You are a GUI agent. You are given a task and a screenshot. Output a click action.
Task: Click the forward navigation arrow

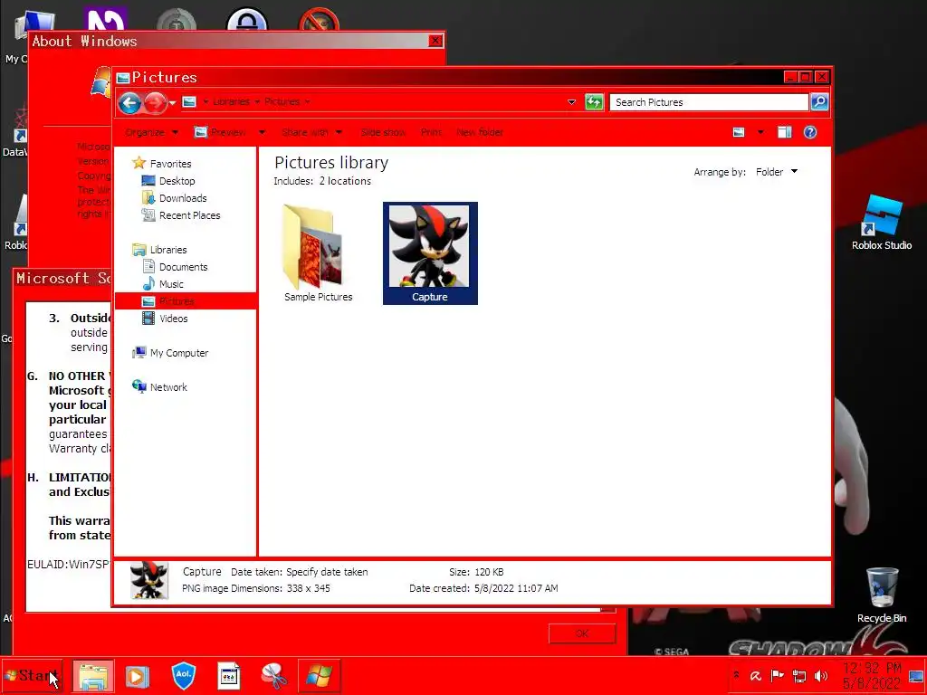coord(155,103)
